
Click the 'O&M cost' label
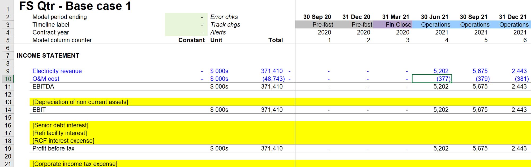coord(46,79)
